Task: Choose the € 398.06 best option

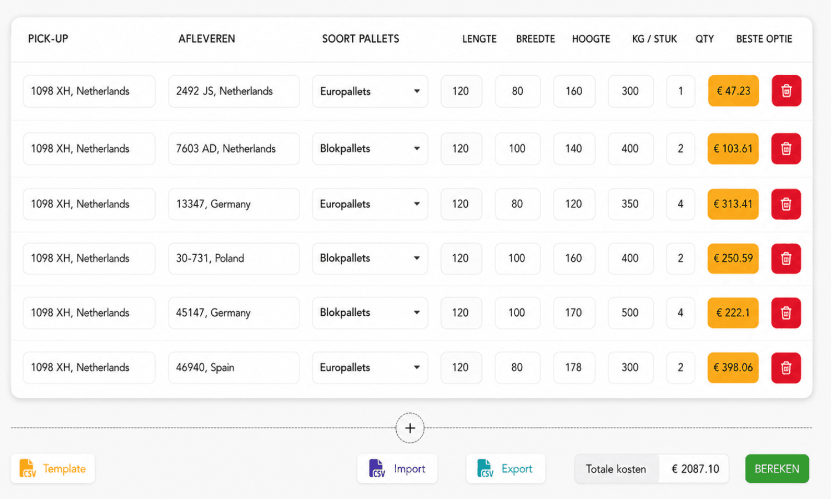Action: (733, 367)
